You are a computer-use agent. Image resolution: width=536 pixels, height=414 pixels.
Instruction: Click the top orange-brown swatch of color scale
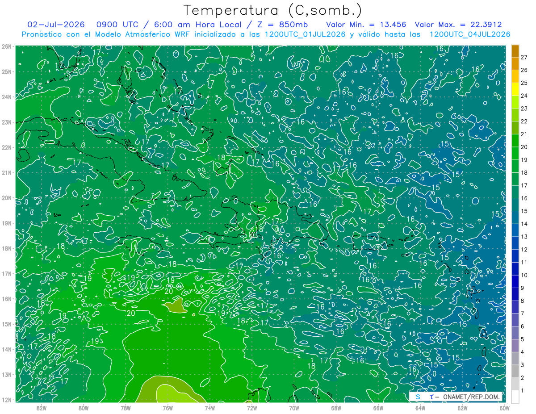pyautogui.click(x=515, y=51)
